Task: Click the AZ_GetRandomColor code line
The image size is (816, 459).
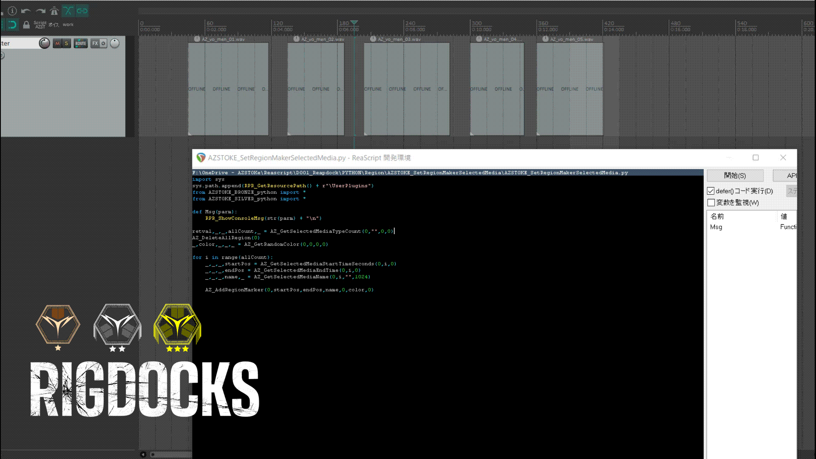Action: (x=260, y=244)
